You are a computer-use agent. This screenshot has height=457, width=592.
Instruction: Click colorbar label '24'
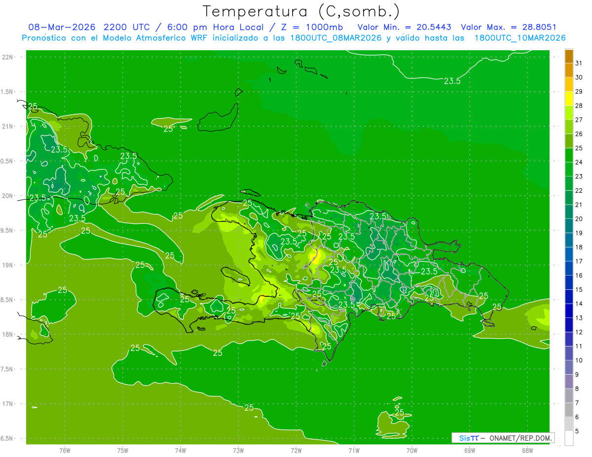[579, 162]
